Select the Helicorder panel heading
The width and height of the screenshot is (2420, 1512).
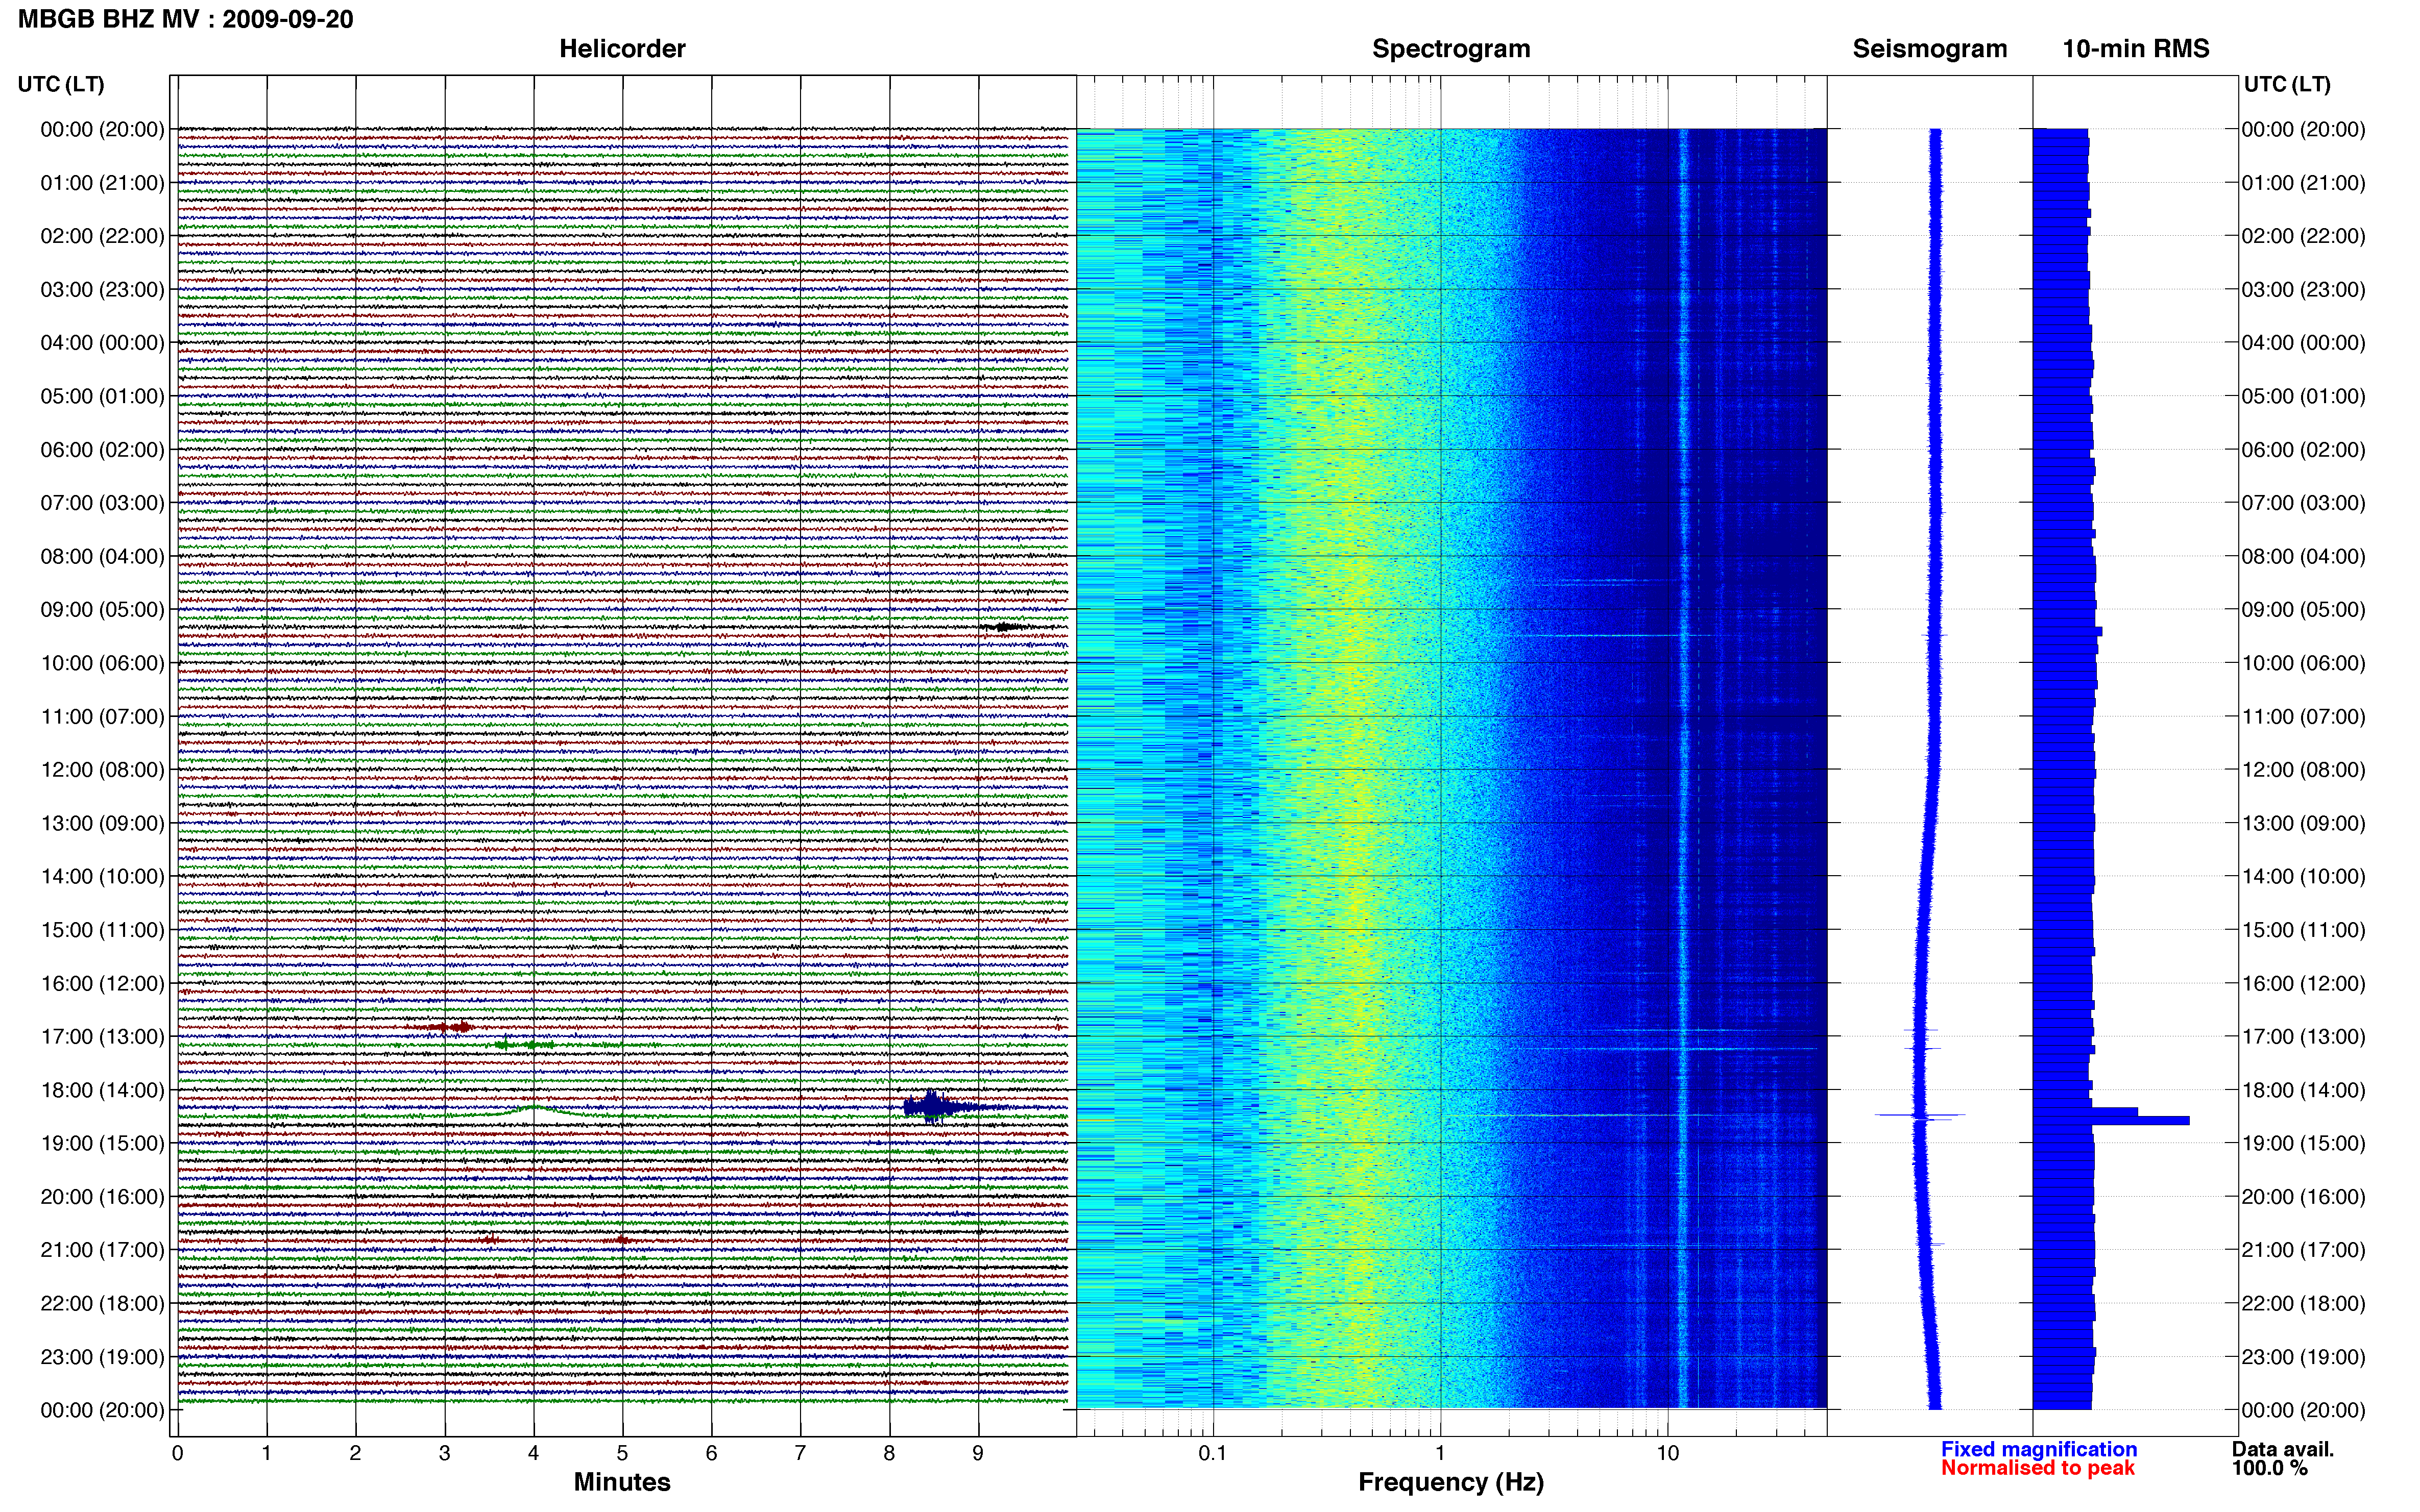622,49
